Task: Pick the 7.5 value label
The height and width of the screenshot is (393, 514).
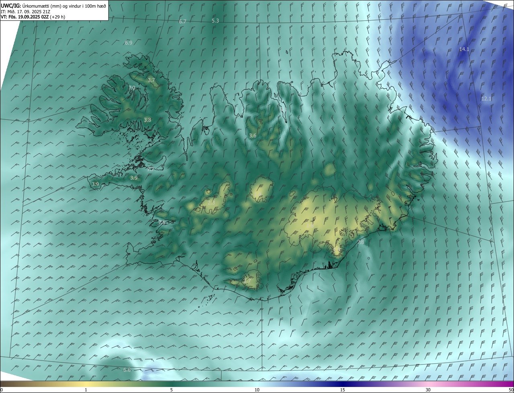Action: click(162, 222)
